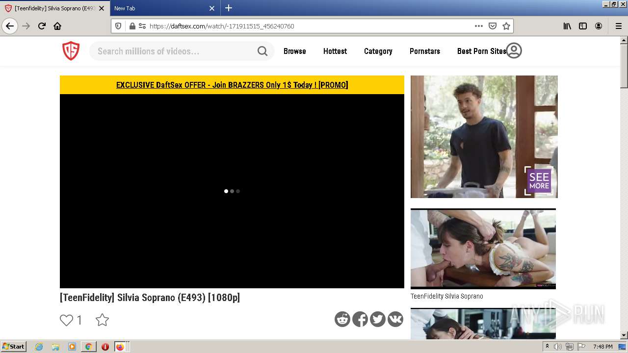
Task: Share the video on Reddit
Action: [x=342, y=319]
